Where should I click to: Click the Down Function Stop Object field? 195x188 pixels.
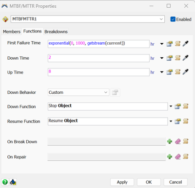click(108, 106)
